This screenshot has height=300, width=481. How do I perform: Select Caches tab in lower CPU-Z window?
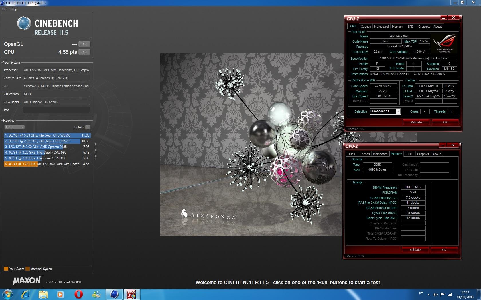364,154
